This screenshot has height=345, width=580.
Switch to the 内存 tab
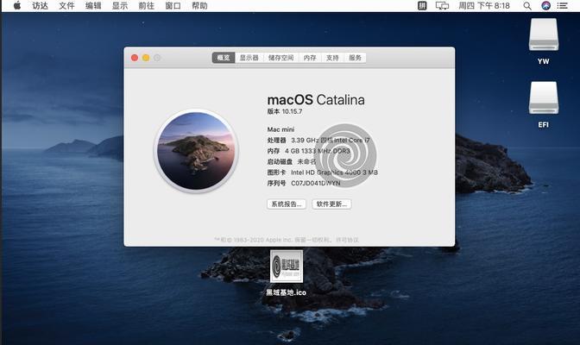click(x=310, y=58)
